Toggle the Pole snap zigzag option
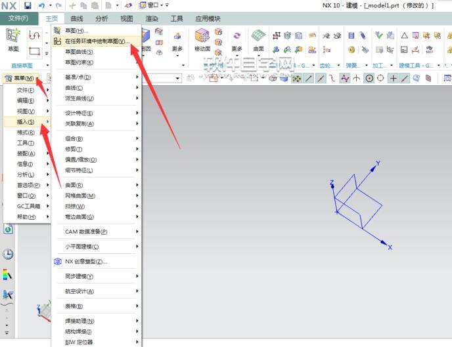452x347 pixels. (345, 78)
